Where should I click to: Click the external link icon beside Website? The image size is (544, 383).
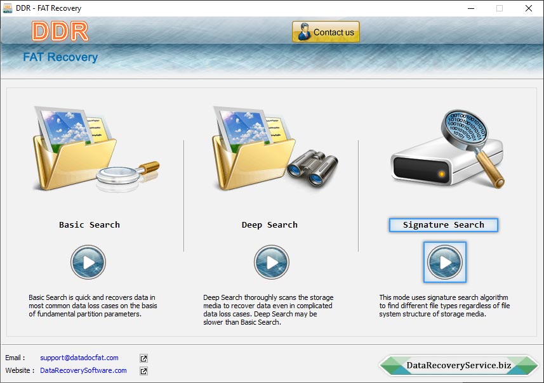[x=143, y=371]
